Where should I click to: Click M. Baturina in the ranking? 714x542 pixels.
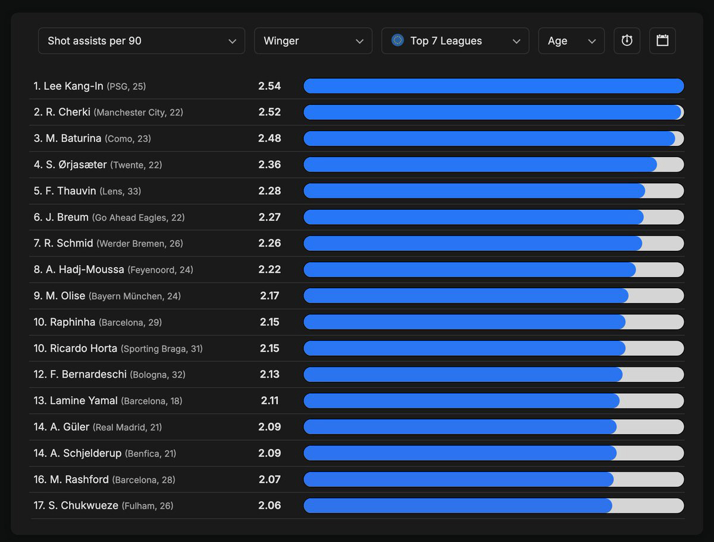coord(73,139)
